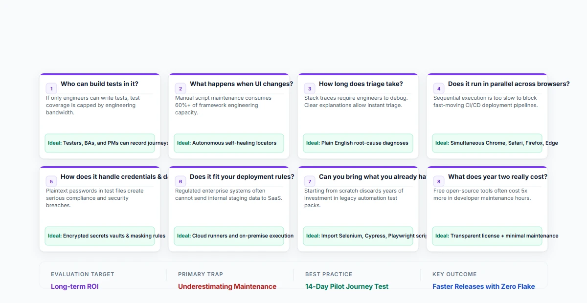Click the number 8 badge
The image size is (587, 303).
click(x=439, y=181)
